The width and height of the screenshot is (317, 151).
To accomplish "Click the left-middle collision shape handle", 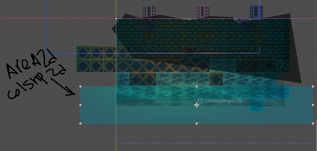I will [80, 105].
